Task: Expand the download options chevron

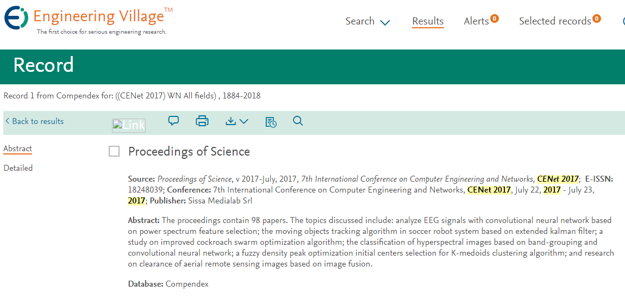Action: coord(243,122)
